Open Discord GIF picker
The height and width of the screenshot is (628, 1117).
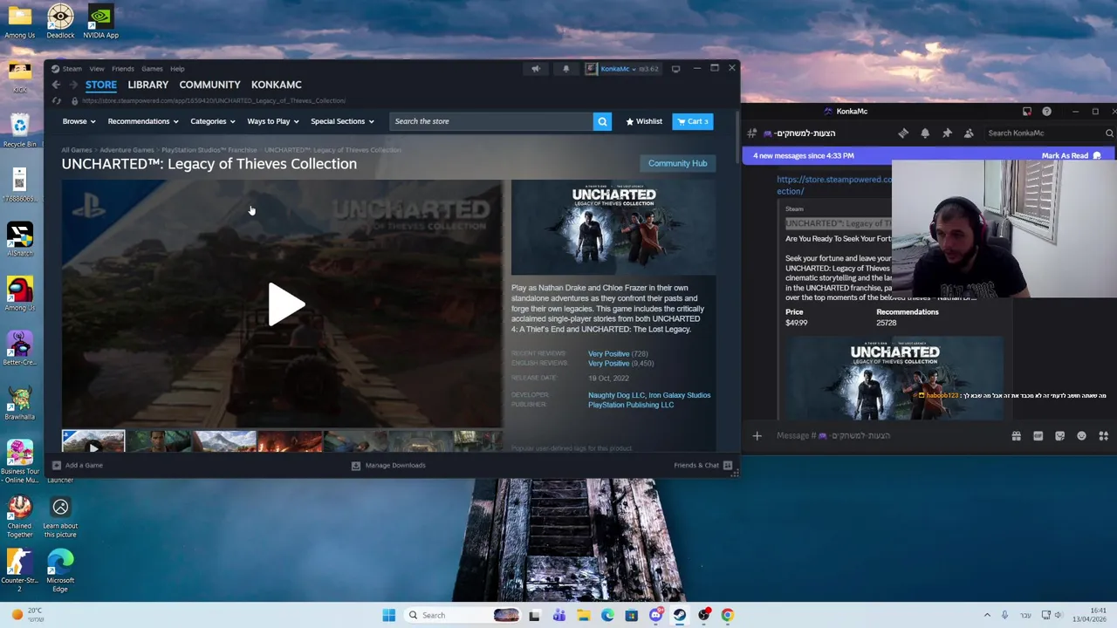click(1038, 436)
